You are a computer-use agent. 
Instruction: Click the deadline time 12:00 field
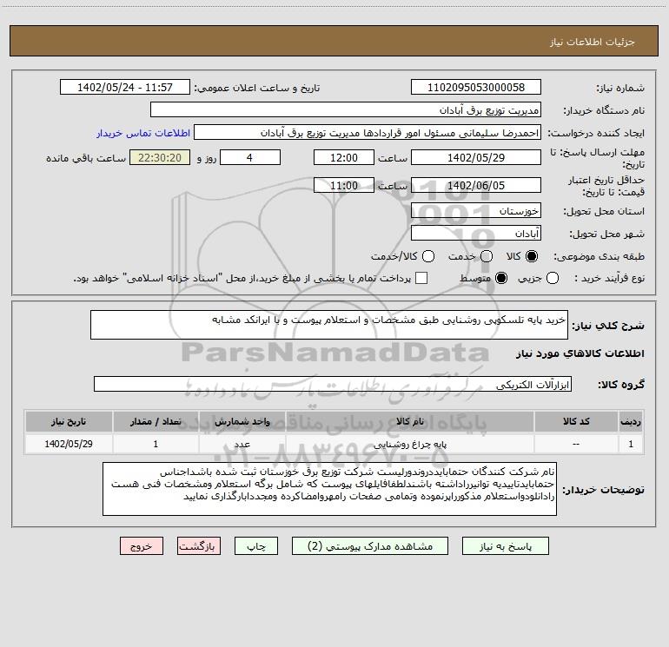[344, 157]
